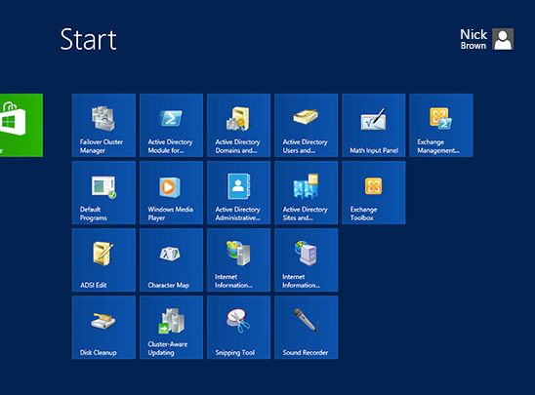Open the Internet Information Services globe-and-gray-tower tile
This screenshot has width=535, height=395.
[239, 260]
